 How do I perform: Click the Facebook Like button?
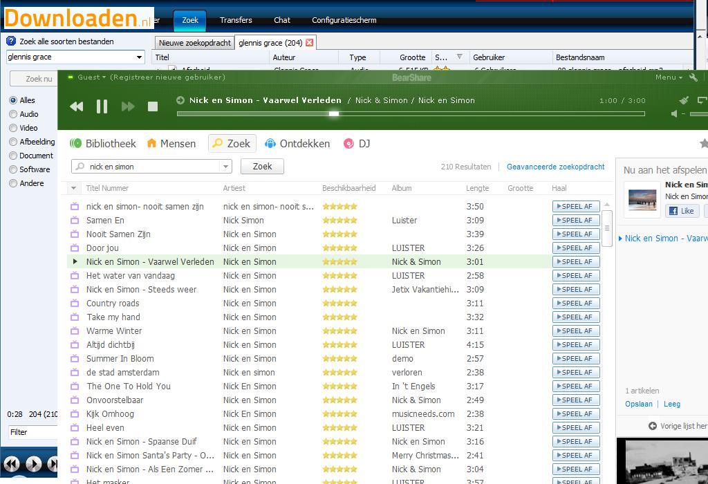click(682, 211)
